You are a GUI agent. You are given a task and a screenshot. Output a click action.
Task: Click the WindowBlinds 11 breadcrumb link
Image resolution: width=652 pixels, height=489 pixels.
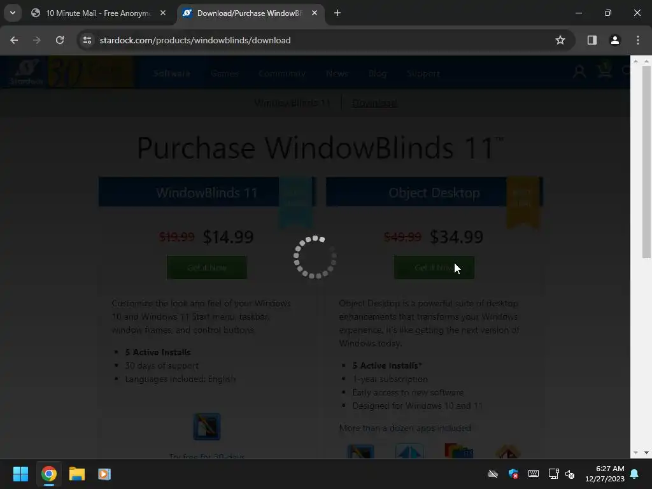coord(292,103)
